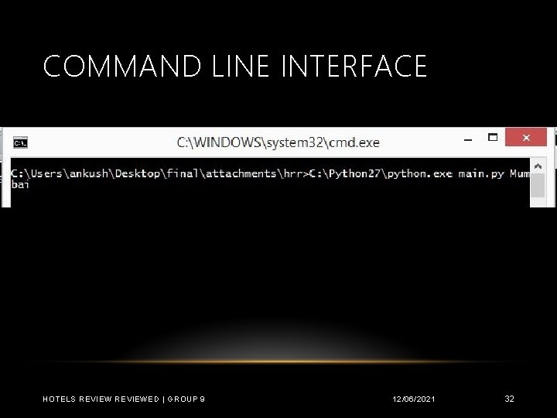Minimize the cmd.exe window
This screenshot has height=418, width=557.
coord(468,139)
